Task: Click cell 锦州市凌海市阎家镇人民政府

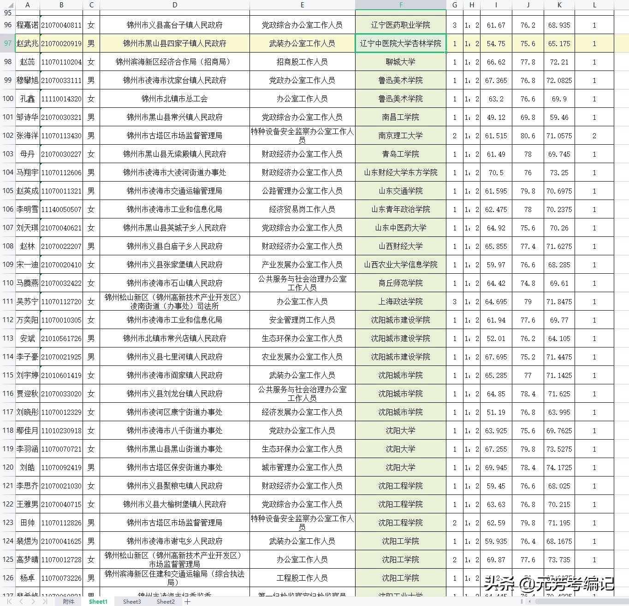Action: tap(175, 375)
